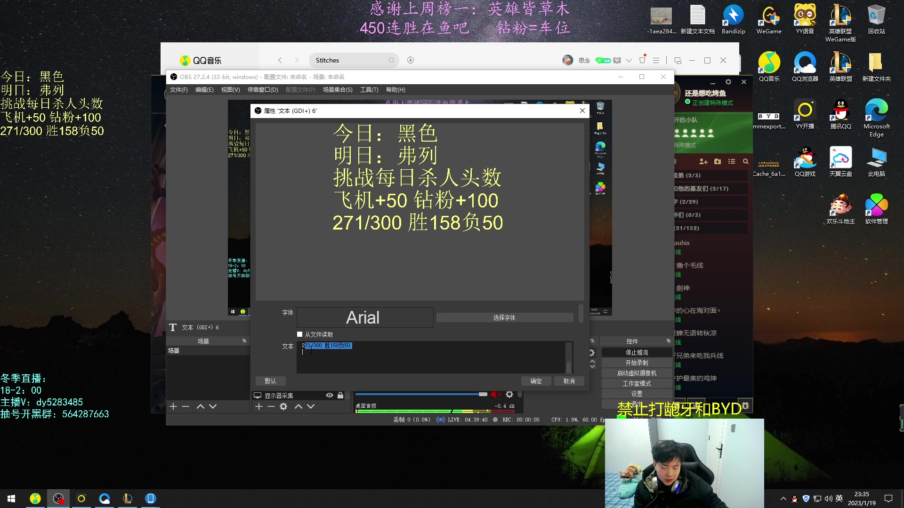Lock the 显示器采集 source

[x=340, y=395]
